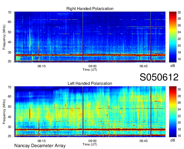Click the 28 dB label on bottom colorbar
Viewport: 184px width, 149px height.
coord(179,96)
